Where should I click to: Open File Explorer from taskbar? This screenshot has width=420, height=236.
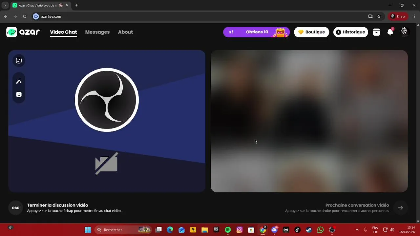pyautogui.click(x=205, y=230)
